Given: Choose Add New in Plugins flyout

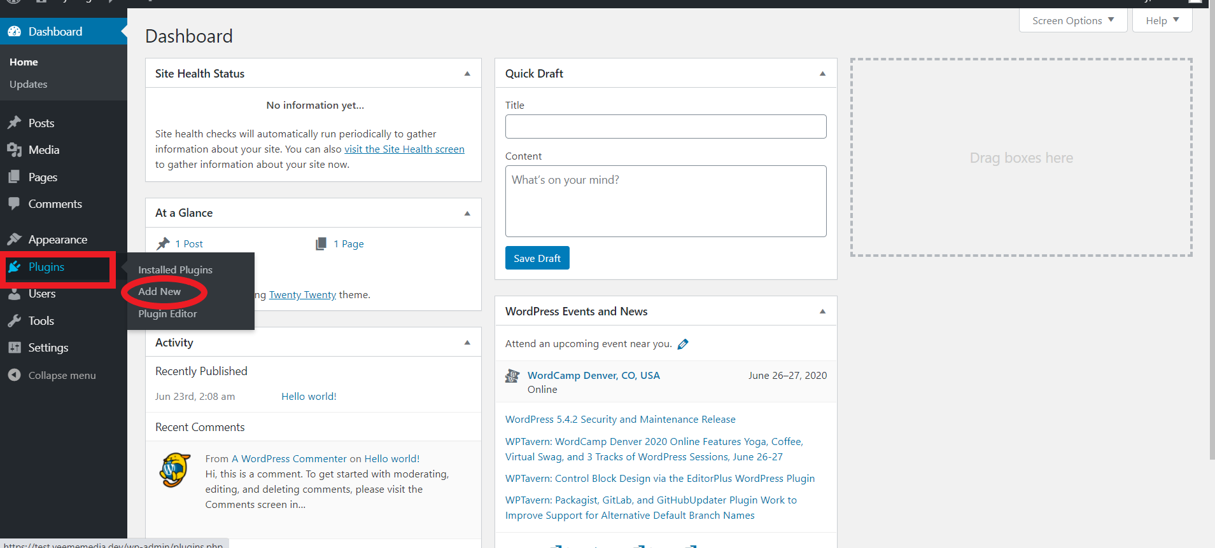Looking at the screenshot, I should click(159, 291).
